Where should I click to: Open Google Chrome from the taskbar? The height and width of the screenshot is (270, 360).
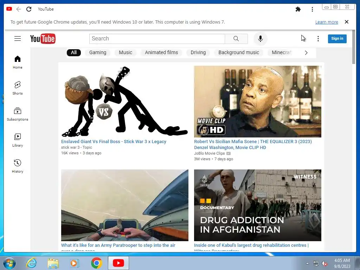96,263
